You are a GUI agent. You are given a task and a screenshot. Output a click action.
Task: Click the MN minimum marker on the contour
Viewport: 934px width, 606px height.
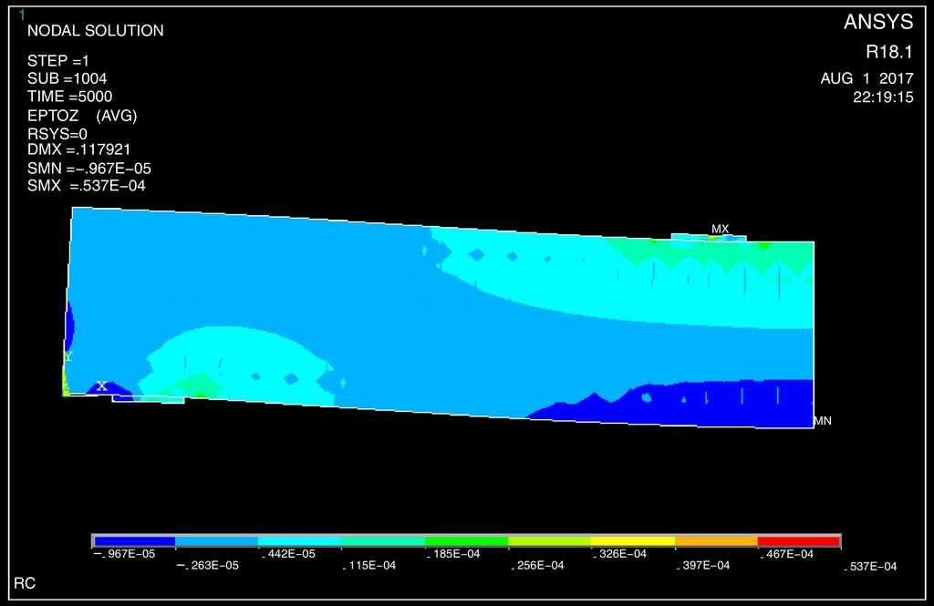pyautogui.click(x=822, y=421)
